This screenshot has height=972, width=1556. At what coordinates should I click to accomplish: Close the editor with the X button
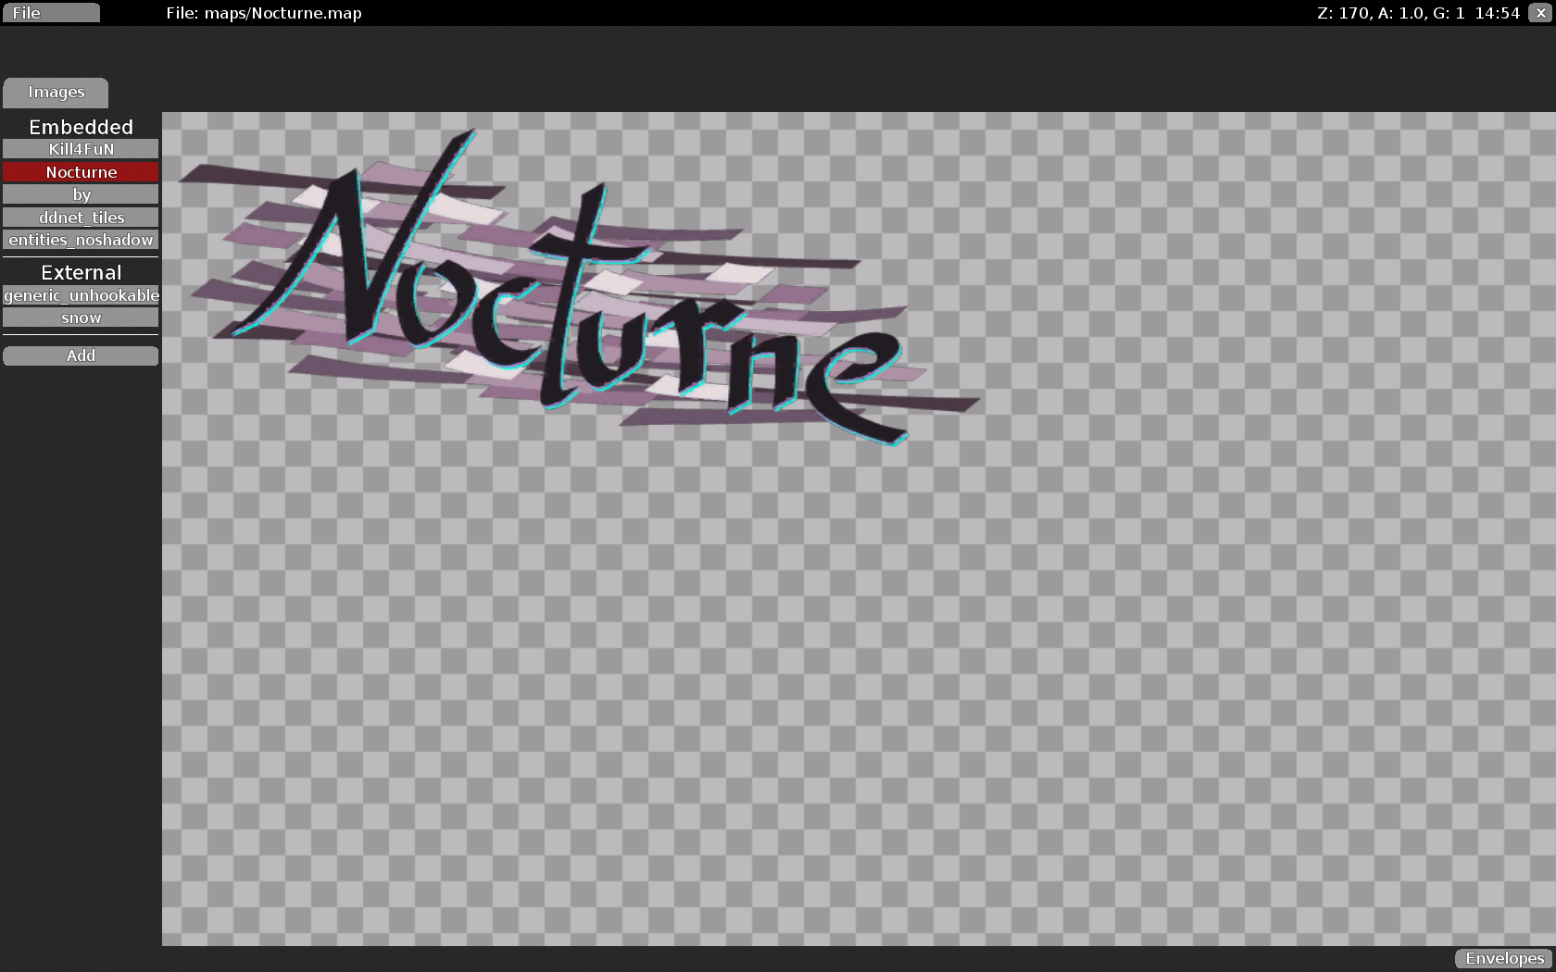pyautogui.click(x=1539, y=13)
